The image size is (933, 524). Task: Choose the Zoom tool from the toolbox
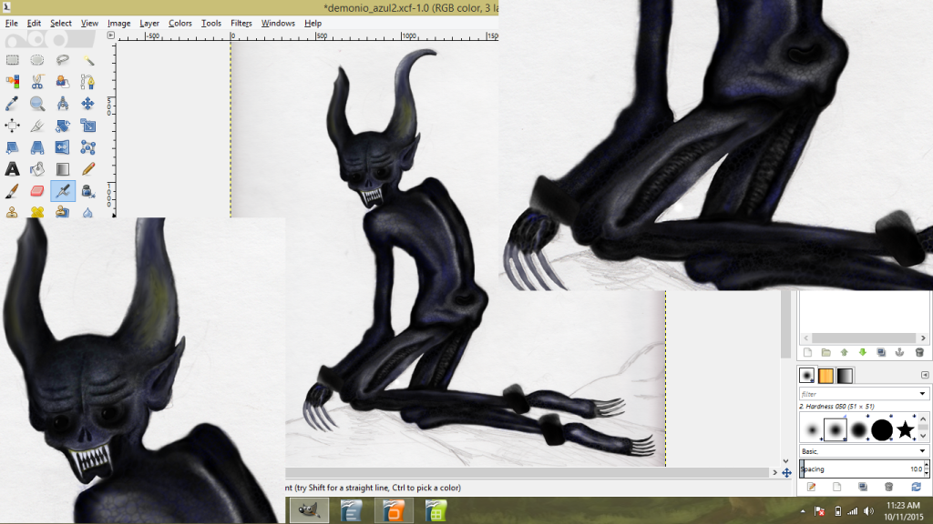[36, 103]
